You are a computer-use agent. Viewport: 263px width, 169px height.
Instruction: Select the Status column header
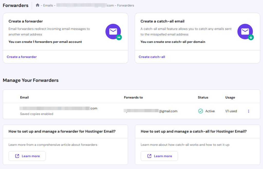tap(203, 97)
